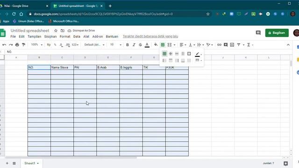The width and height of the screenshot is (299, 168).
Task: Apply percent number format
Action: pyautogui.click(x=55, y=45)
